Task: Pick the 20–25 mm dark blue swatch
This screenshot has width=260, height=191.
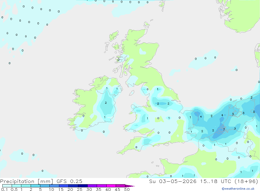Action: tap(73, 186)
